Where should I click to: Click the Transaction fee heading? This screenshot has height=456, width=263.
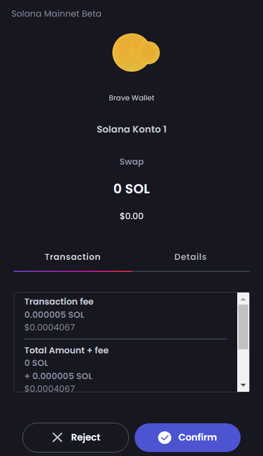[x=59, y=302]
